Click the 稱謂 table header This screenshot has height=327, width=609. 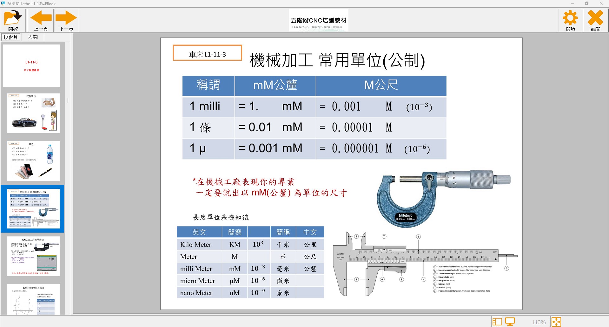point(209,85)
